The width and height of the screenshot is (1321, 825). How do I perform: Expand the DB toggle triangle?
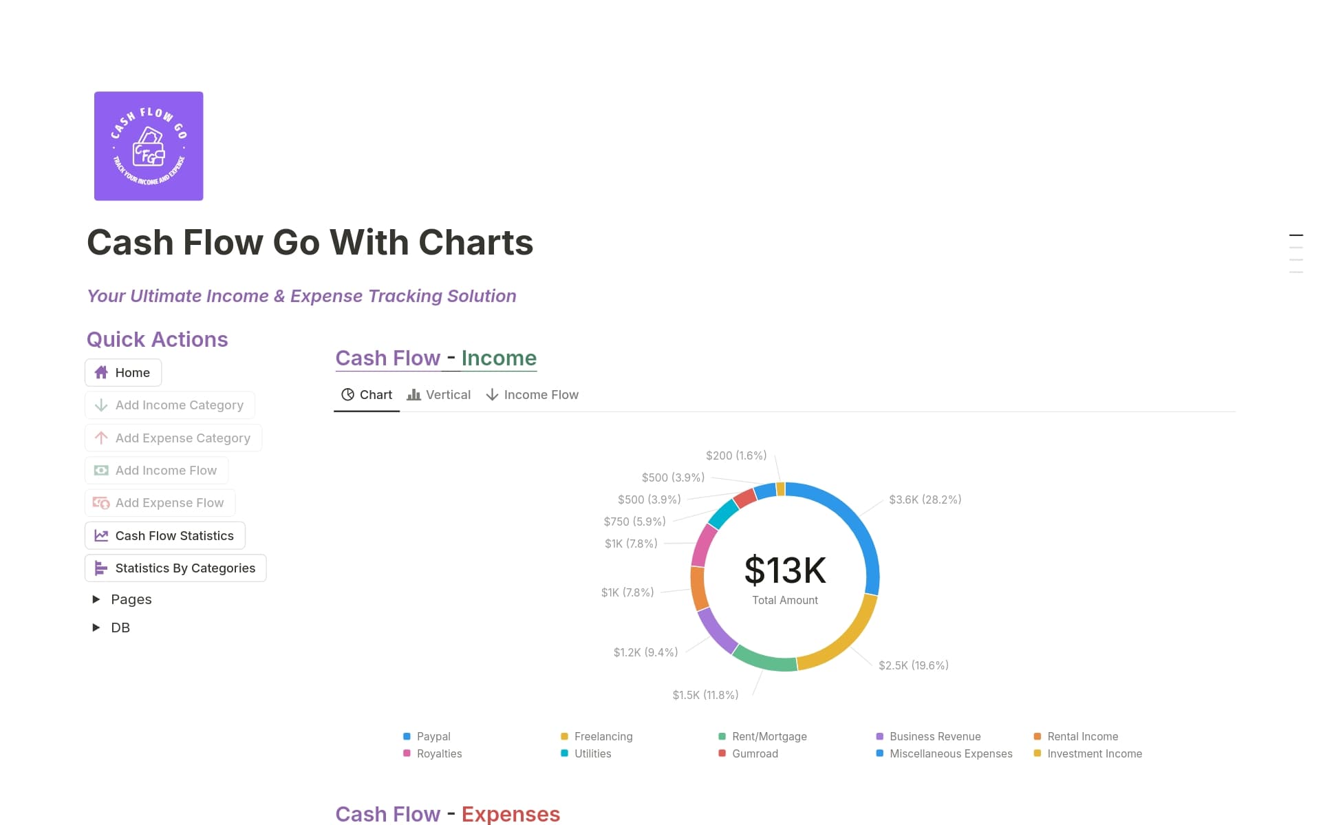(96, 628)
